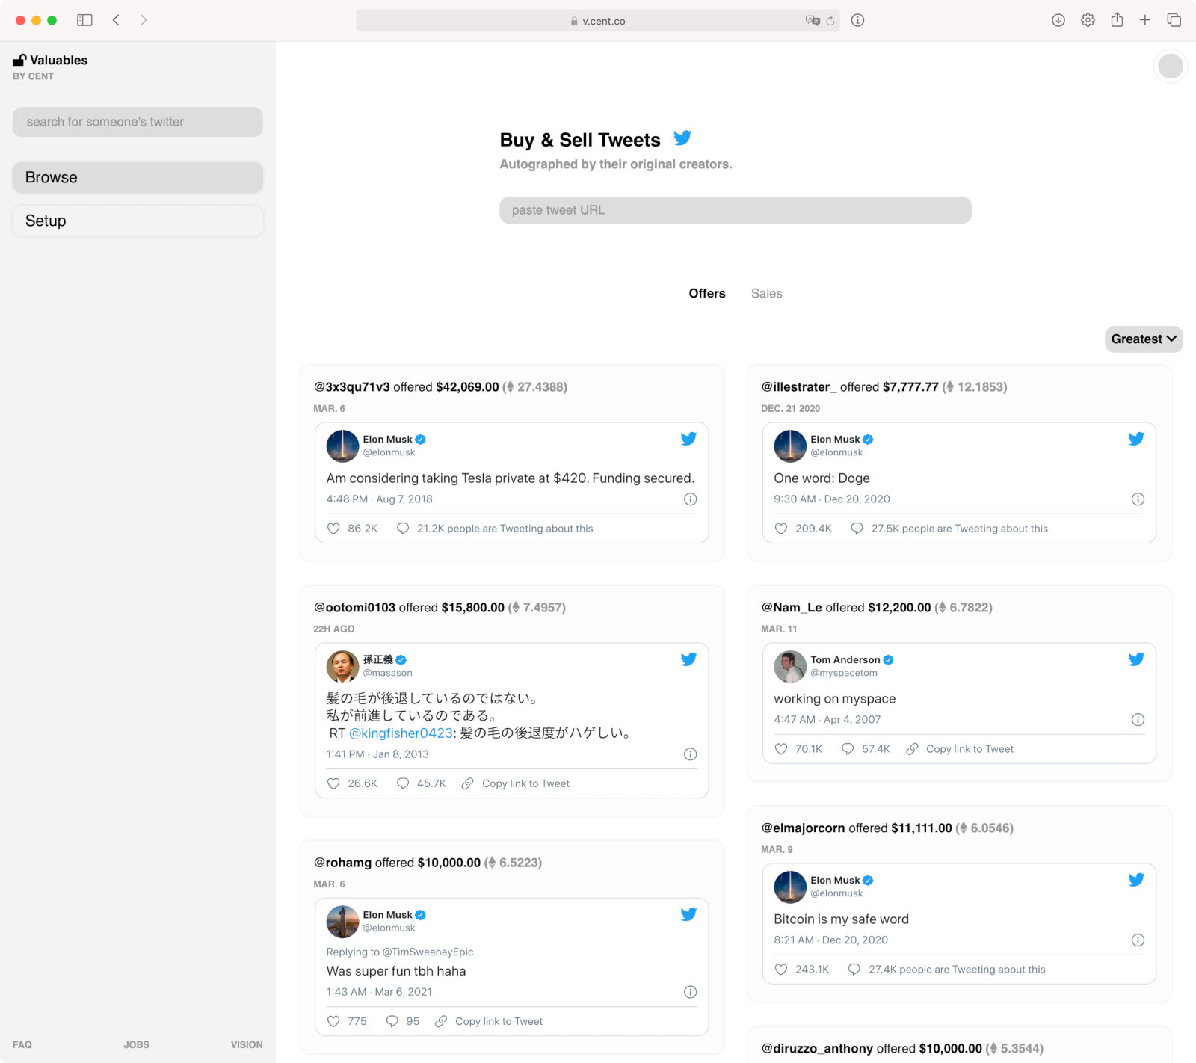Toggle the Safari sidebar button

84,20
